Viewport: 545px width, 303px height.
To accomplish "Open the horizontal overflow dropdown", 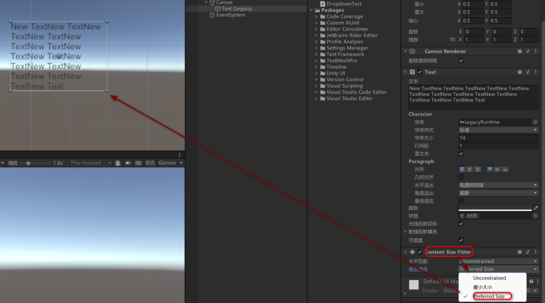I will point(499,185).
